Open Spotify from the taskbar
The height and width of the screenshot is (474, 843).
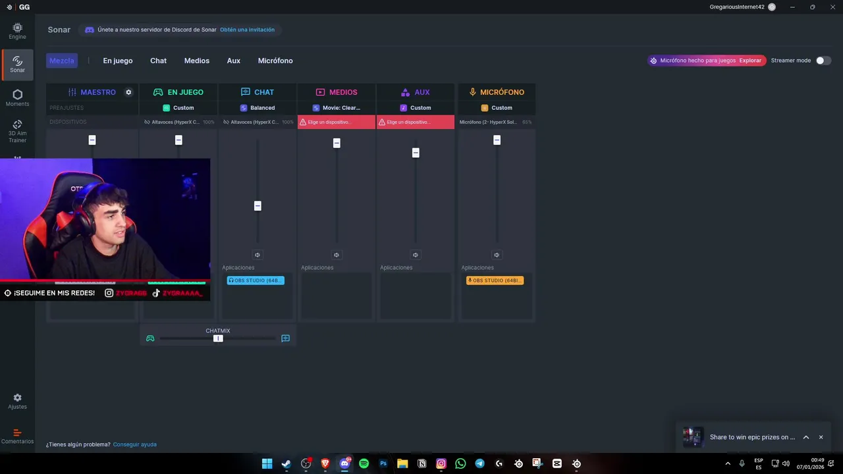(x=364, y=463)
